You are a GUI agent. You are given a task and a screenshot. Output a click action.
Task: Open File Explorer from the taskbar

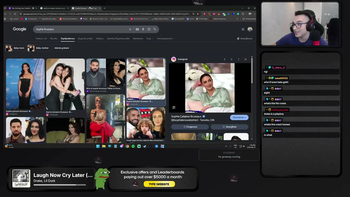tap(104, 146)
